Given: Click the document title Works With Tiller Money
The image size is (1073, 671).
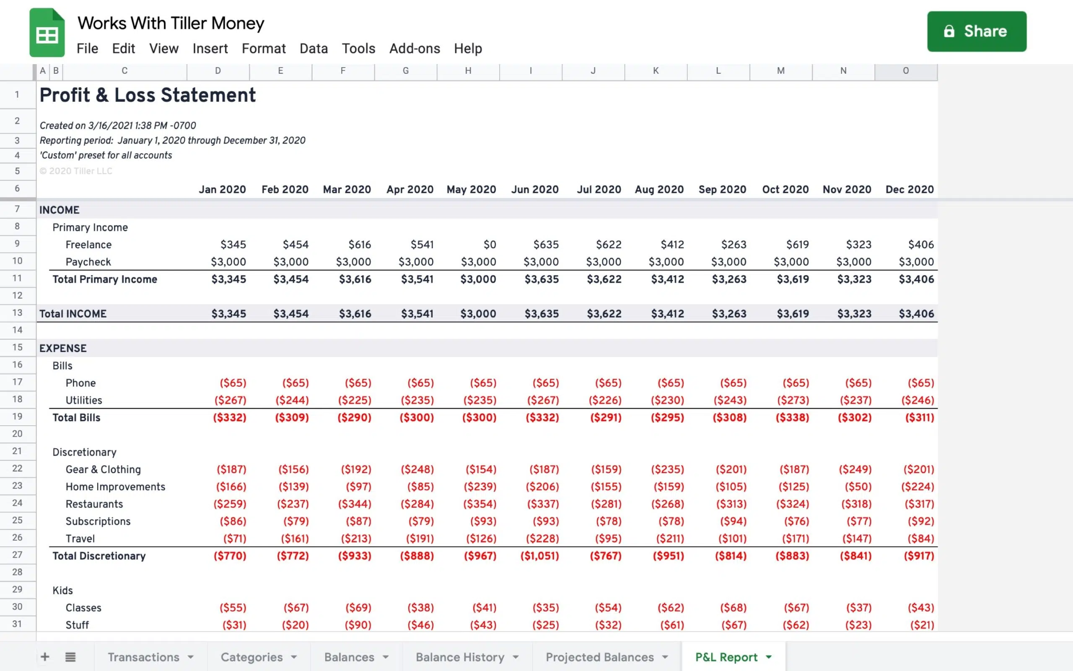Looking at the screenshot, I should tap(171, 23).
